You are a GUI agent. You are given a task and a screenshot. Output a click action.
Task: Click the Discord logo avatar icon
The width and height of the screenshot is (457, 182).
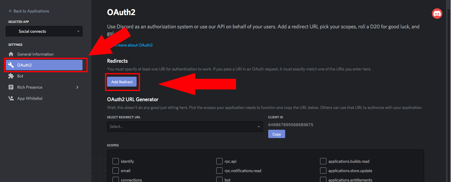point(437,14)
